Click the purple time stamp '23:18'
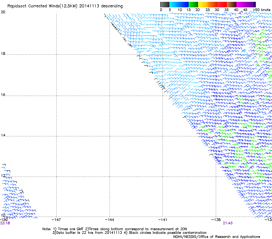 (5, 223)
